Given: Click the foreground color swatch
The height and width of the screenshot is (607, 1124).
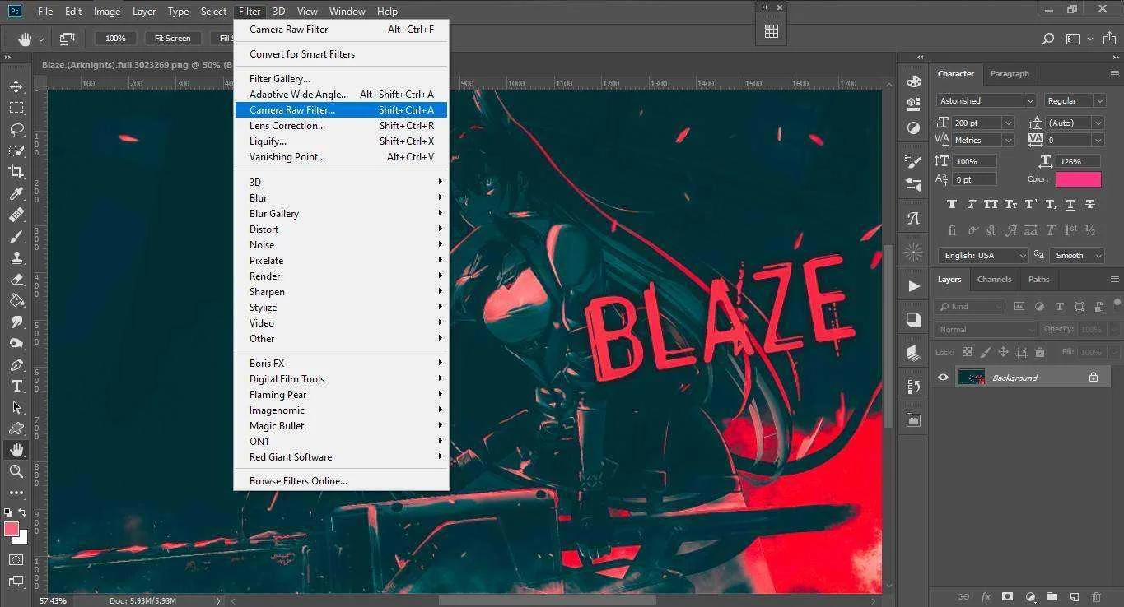Looking at the screenshot, I should coord(12,529).
